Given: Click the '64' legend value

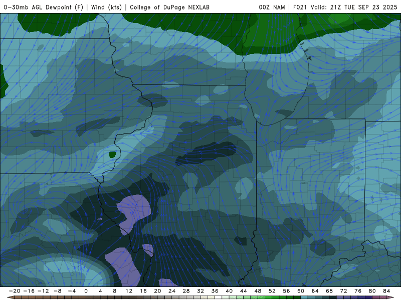Looking at the screenshot, I should (315, 291).
